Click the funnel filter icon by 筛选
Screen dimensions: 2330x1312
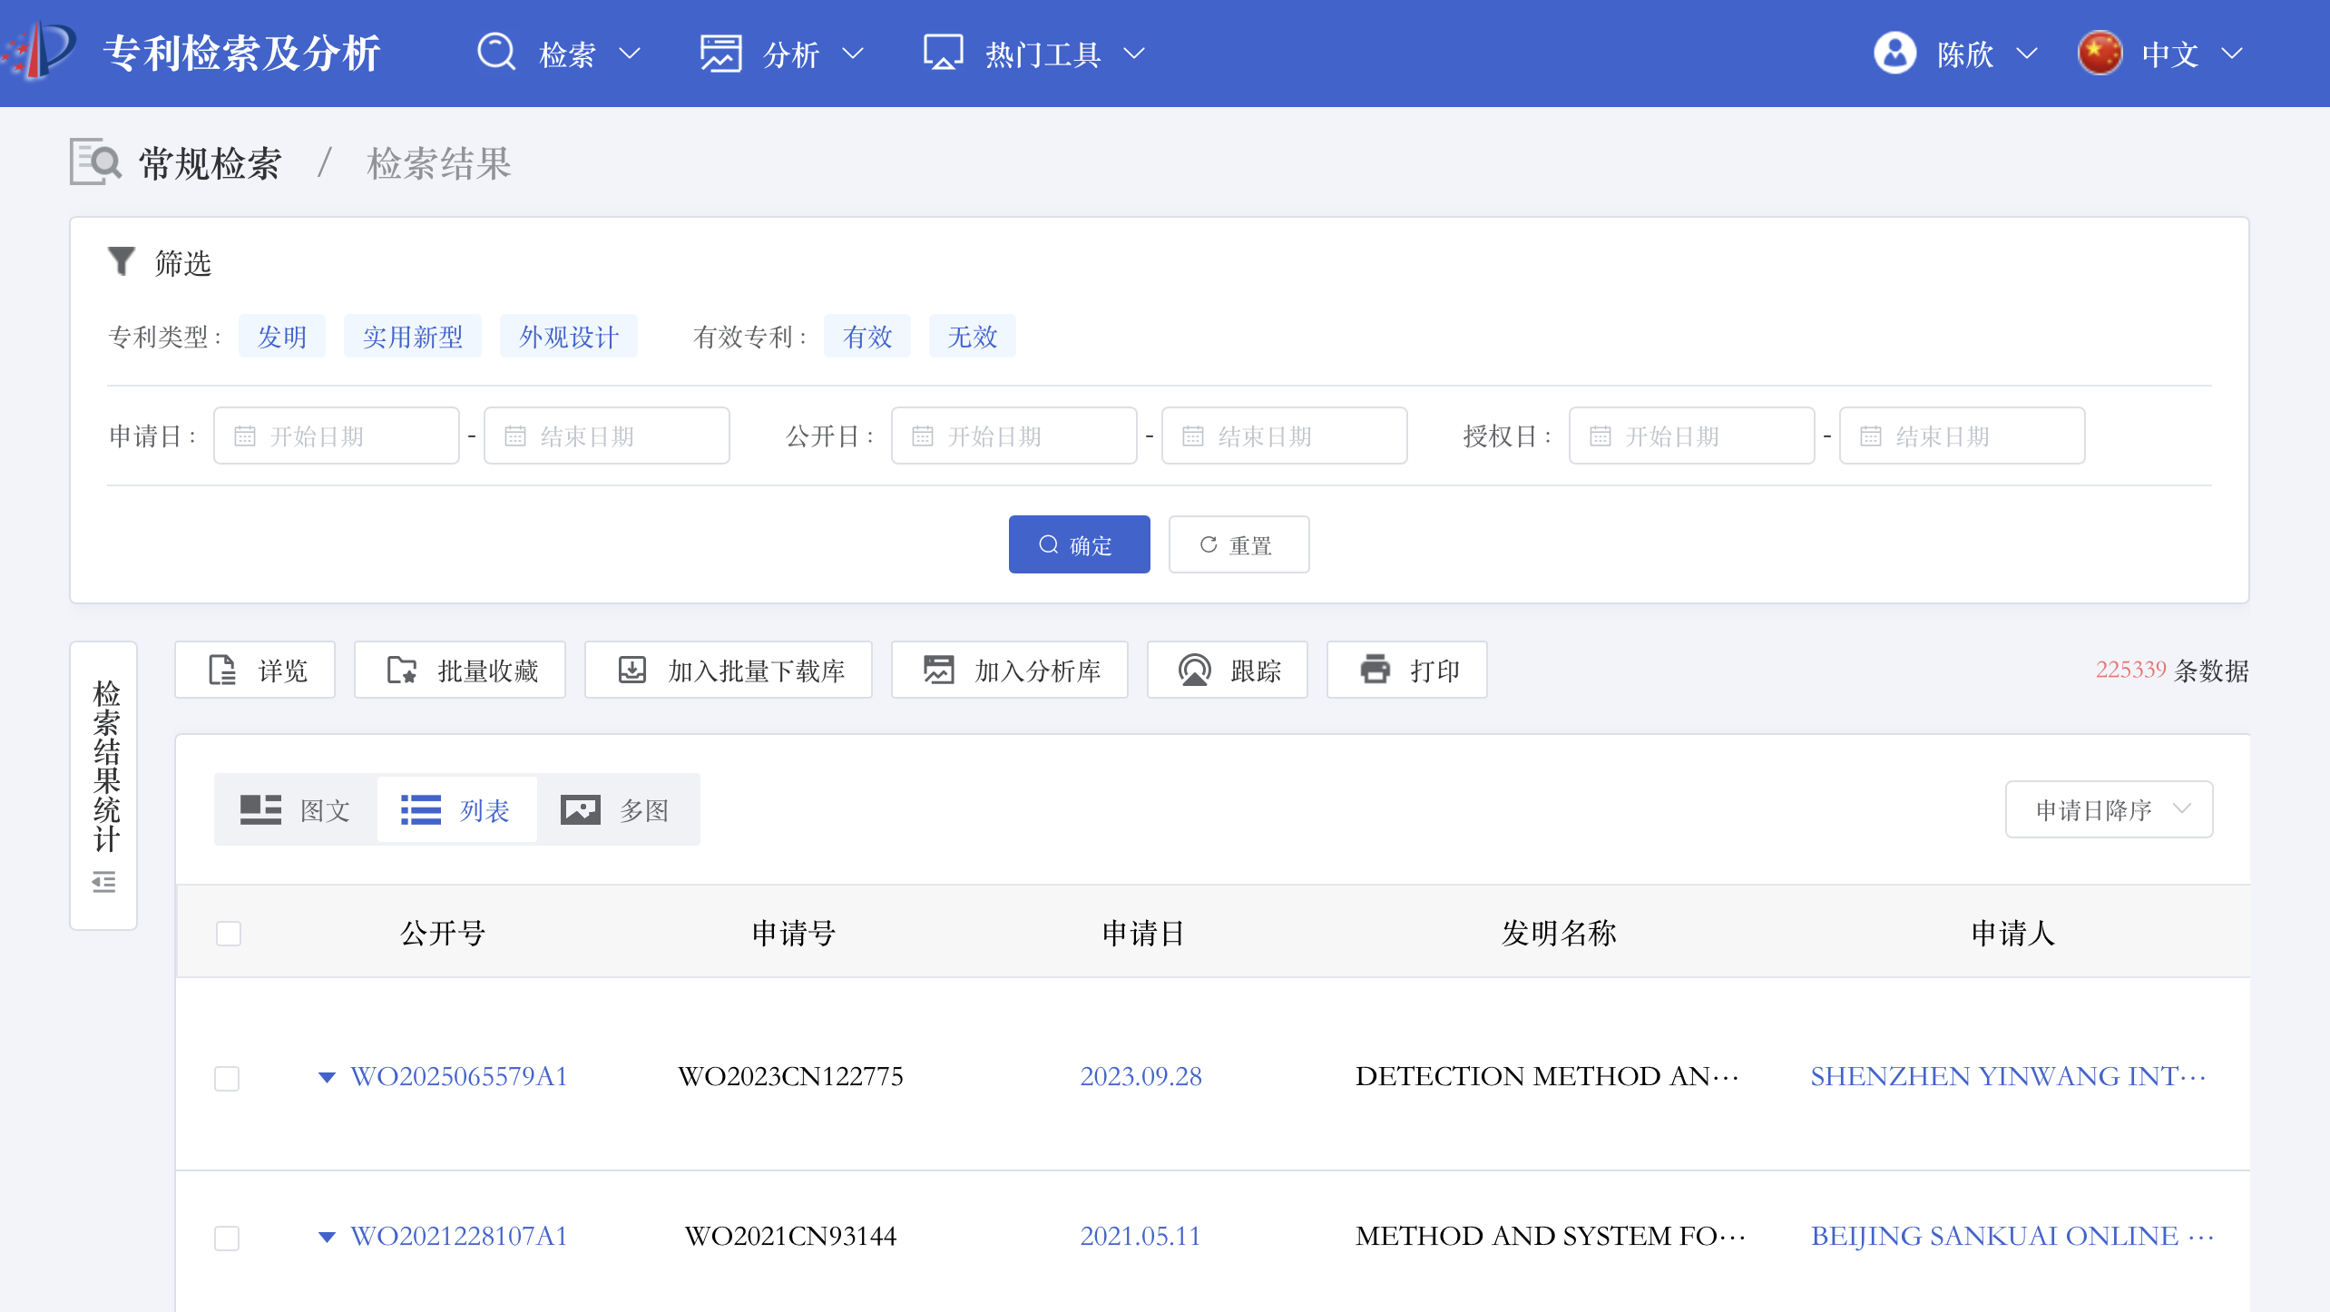pyautogui.click(x=121, y=262)
